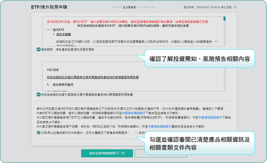
Task: Open 中國信託網路銀行 link in the 外國交易所ETF公開說明書 line
Action: pyautogui.click(x=210, y=118)
